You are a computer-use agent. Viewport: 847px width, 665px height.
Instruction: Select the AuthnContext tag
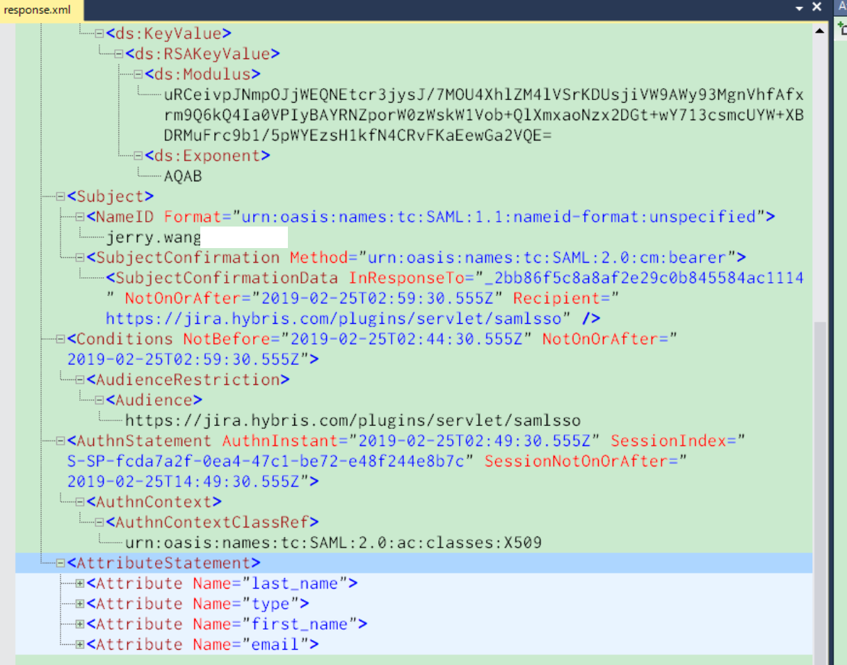(154, 502)
